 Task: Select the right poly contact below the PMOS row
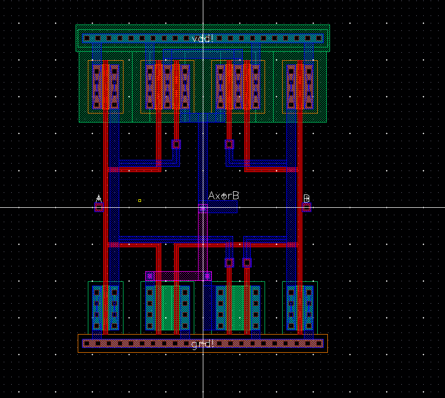[x=229, y=144]
